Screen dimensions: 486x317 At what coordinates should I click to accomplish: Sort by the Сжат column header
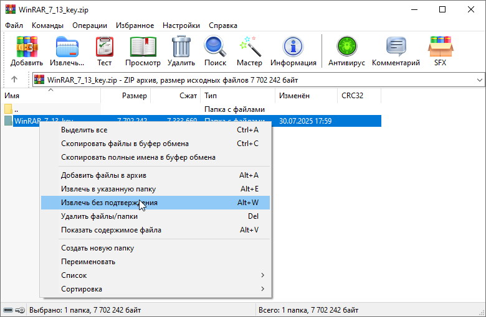pos(176,96)
